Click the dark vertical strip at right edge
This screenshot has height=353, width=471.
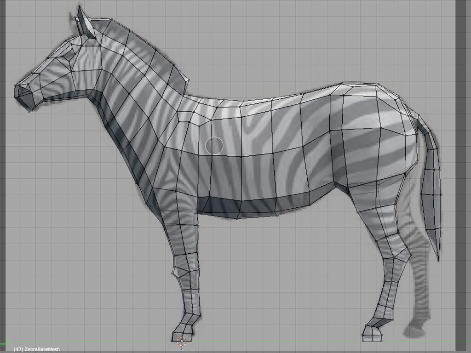[463, 175]
